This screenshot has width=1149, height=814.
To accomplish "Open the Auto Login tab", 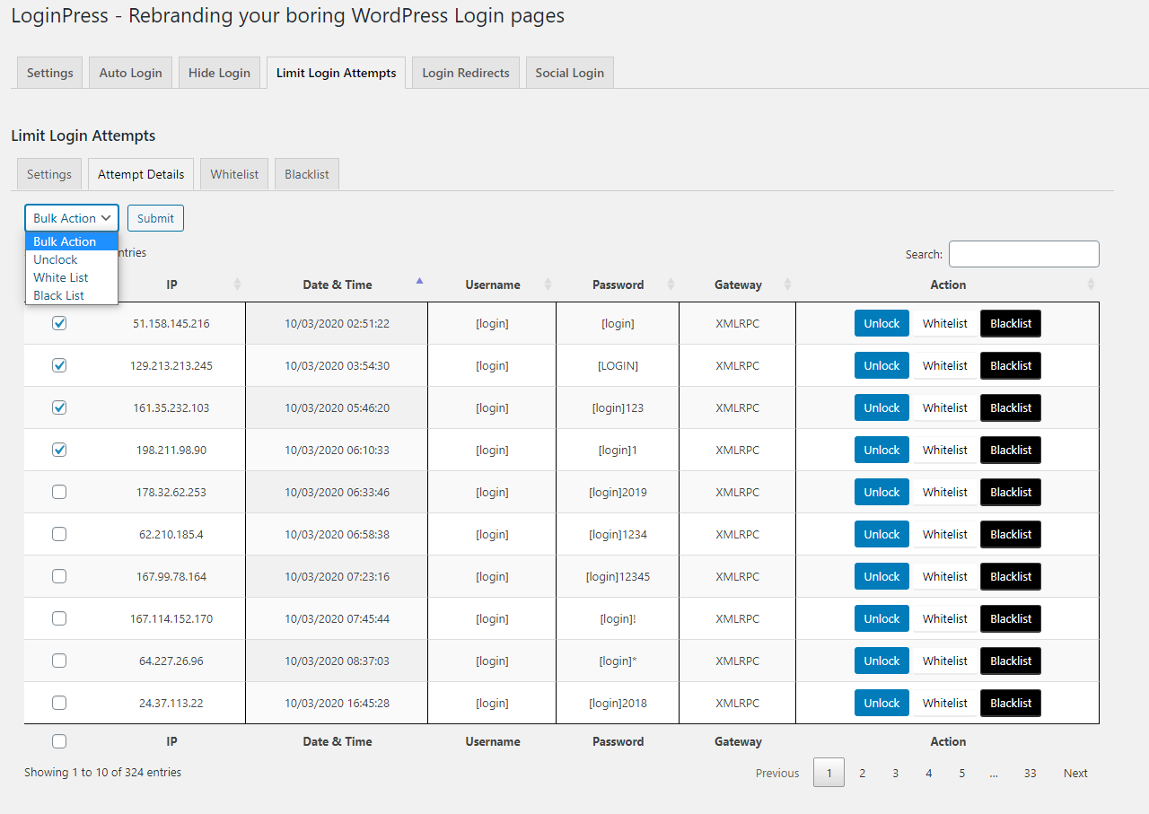I will (x=130, y=73).
